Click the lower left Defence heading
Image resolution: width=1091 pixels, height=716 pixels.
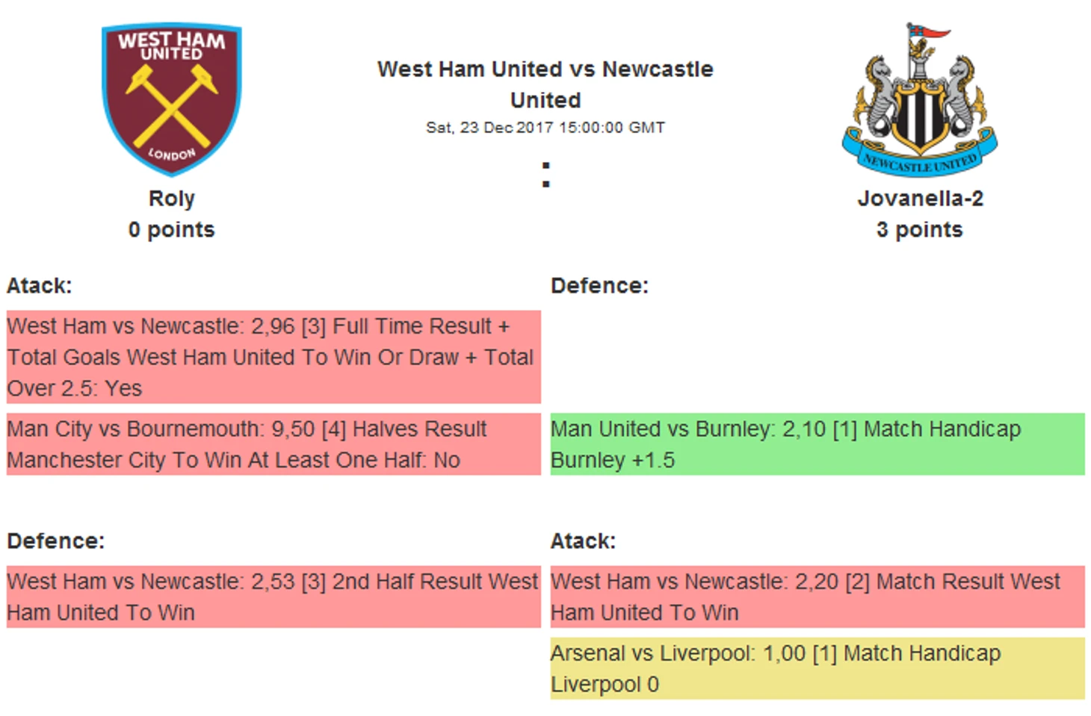coord(56,541)
